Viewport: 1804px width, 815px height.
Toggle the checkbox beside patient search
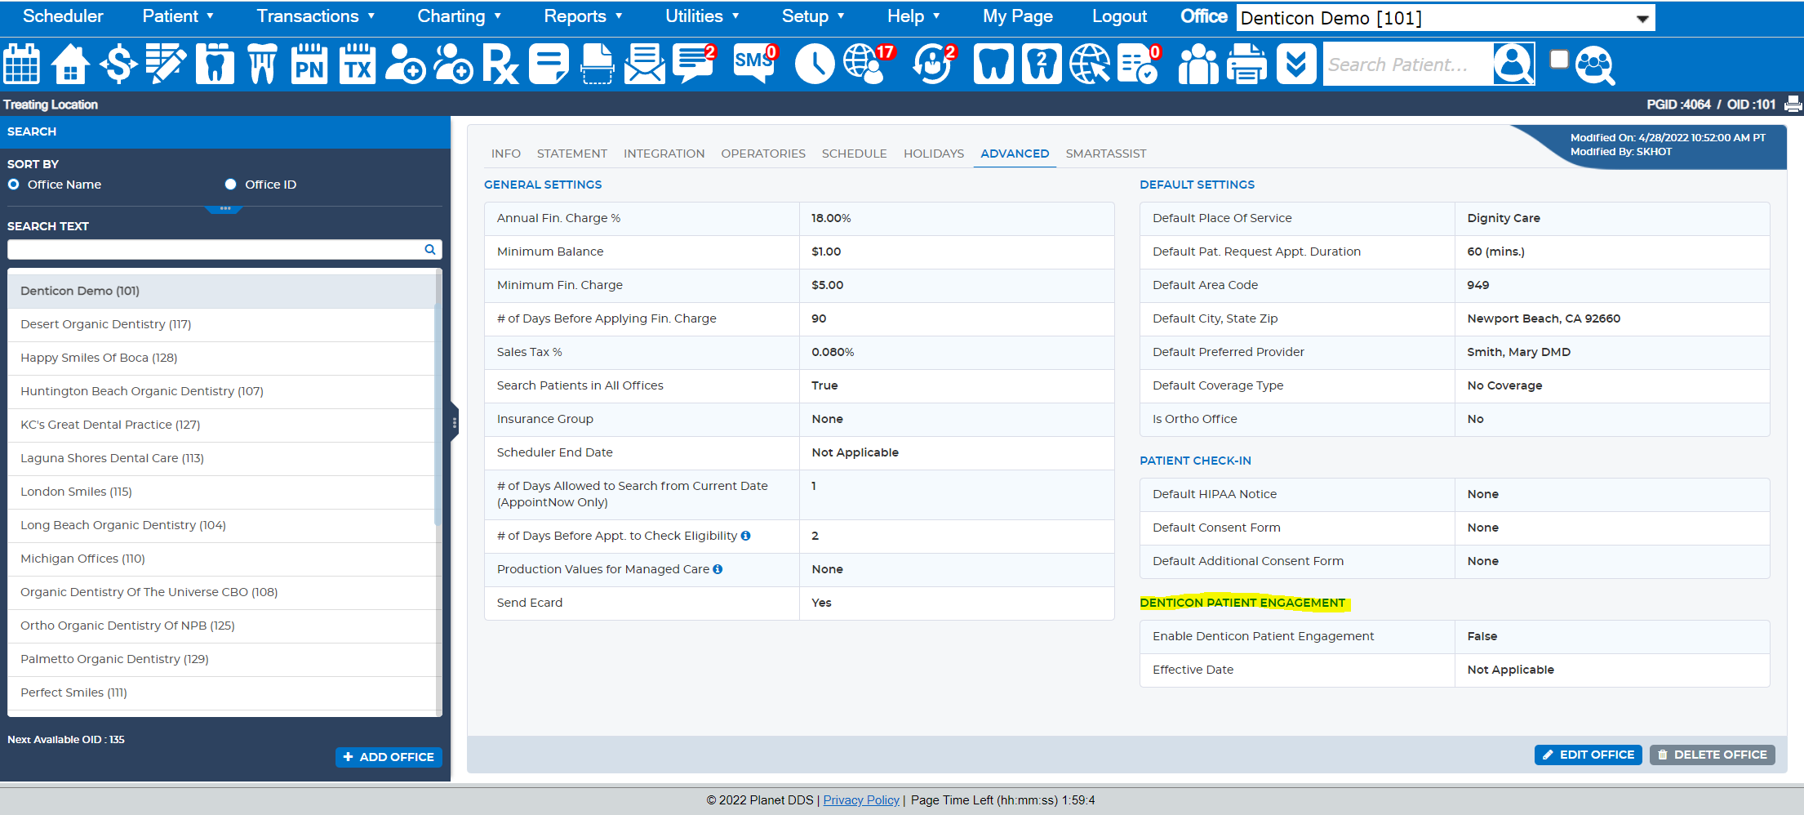(x=1559, y=59)
